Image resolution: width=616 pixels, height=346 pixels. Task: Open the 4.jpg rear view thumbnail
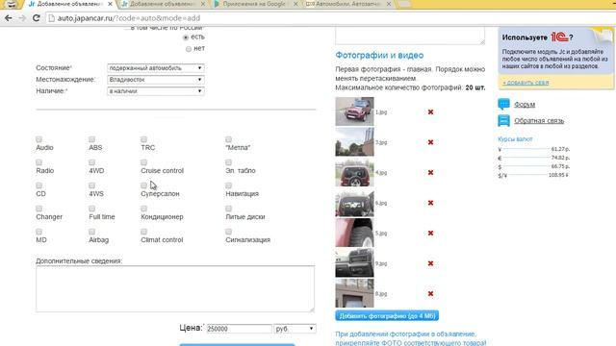[354, 172]
